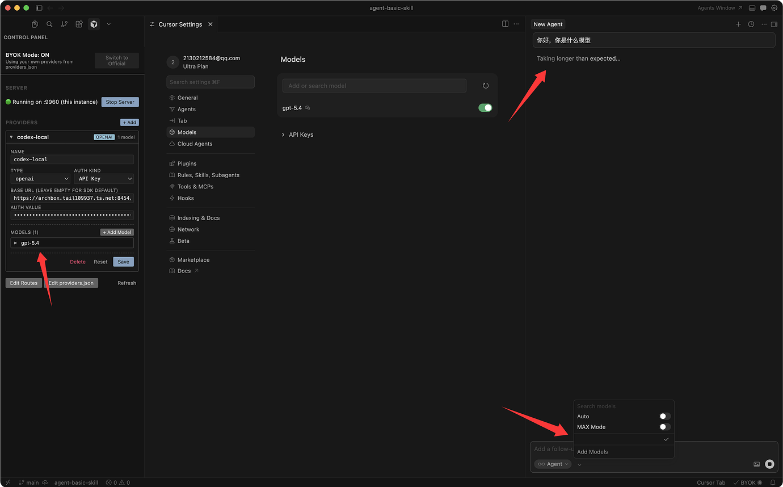This screenshot has width=783, height=487.
Task: Close the Cursor Settings tab
Action: click(x=211, y=24)
